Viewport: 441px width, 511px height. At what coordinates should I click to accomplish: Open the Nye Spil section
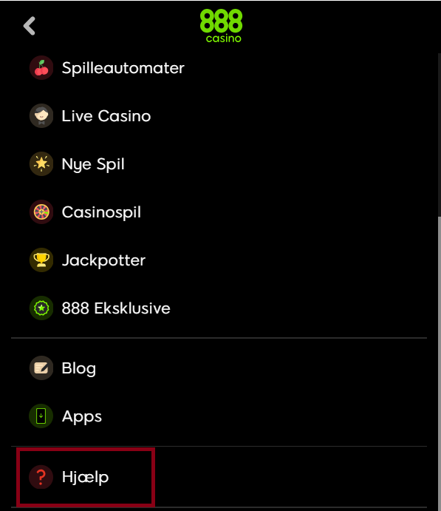(x=93, y=164)
